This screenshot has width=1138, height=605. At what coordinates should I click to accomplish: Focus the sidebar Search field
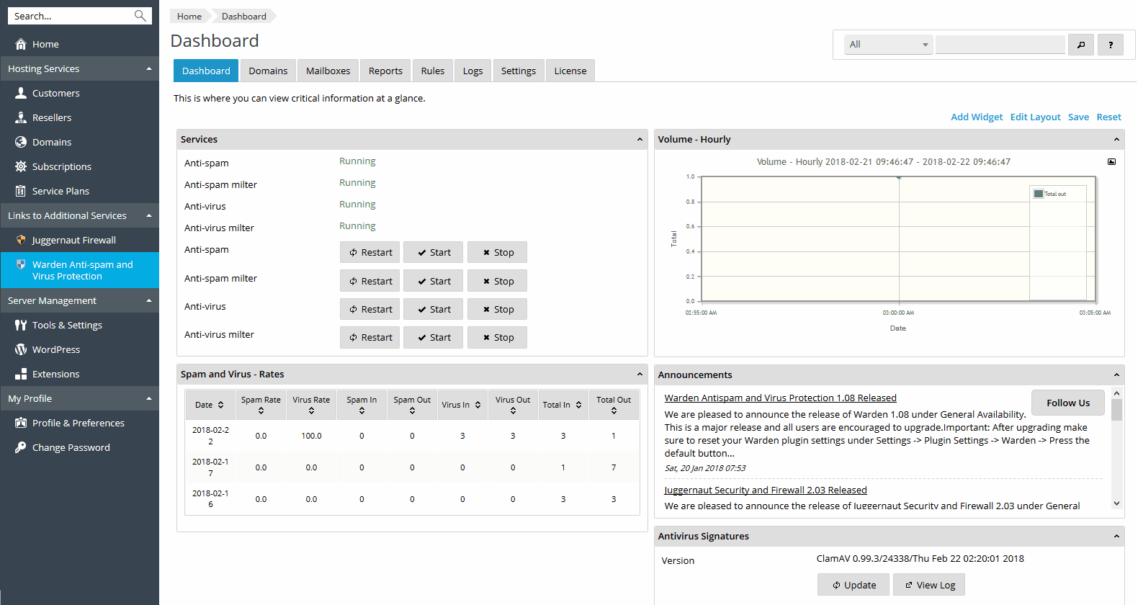[71, 16]
